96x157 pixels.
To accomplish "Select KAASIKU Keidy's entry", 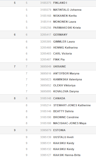I will click(64, 149).
